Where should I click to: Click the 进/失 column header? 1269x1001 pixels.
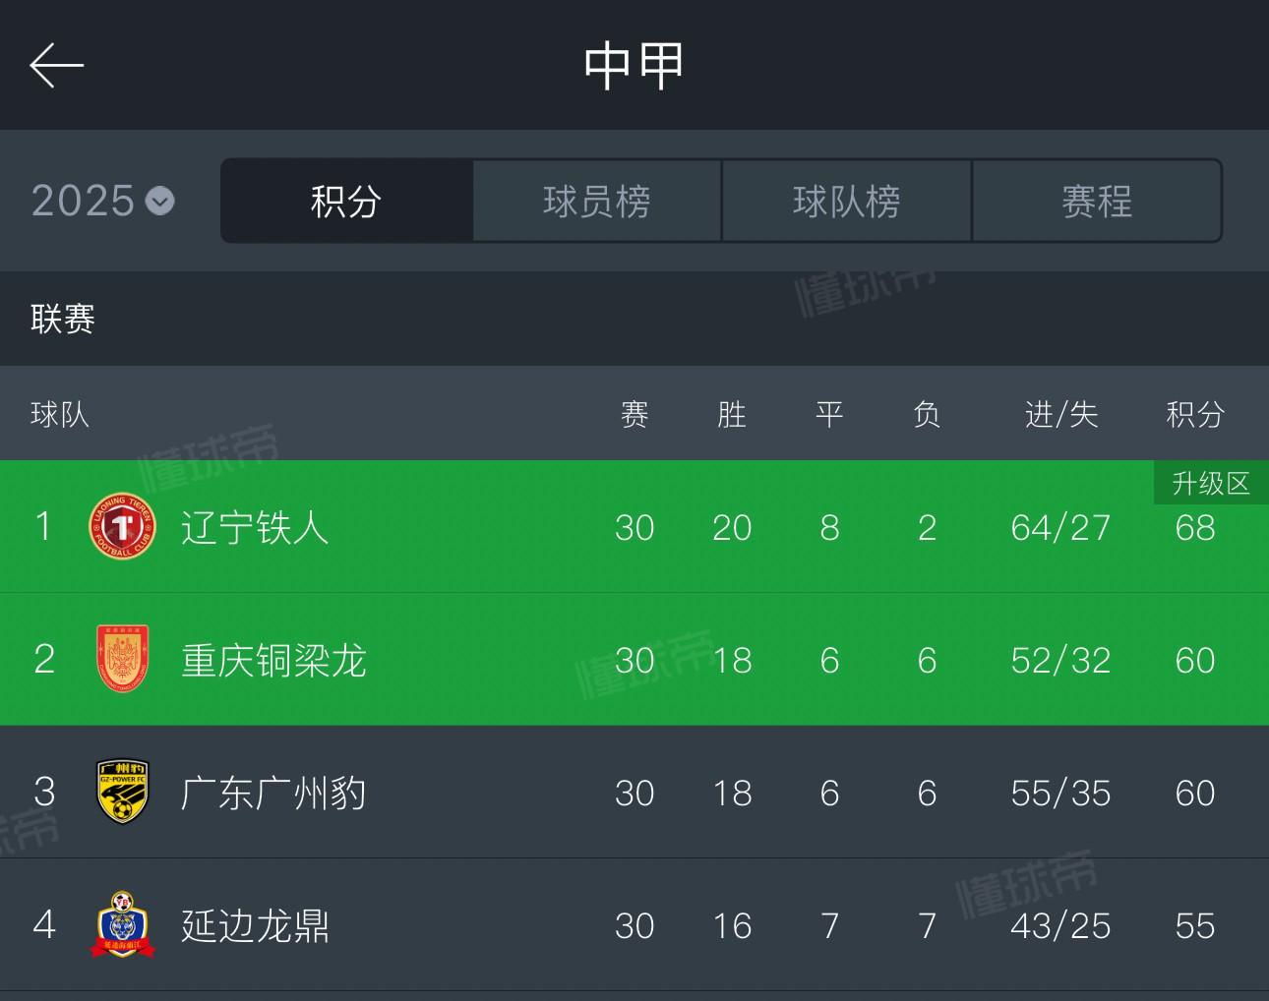pyautogui.click(x=1058, y=414)
